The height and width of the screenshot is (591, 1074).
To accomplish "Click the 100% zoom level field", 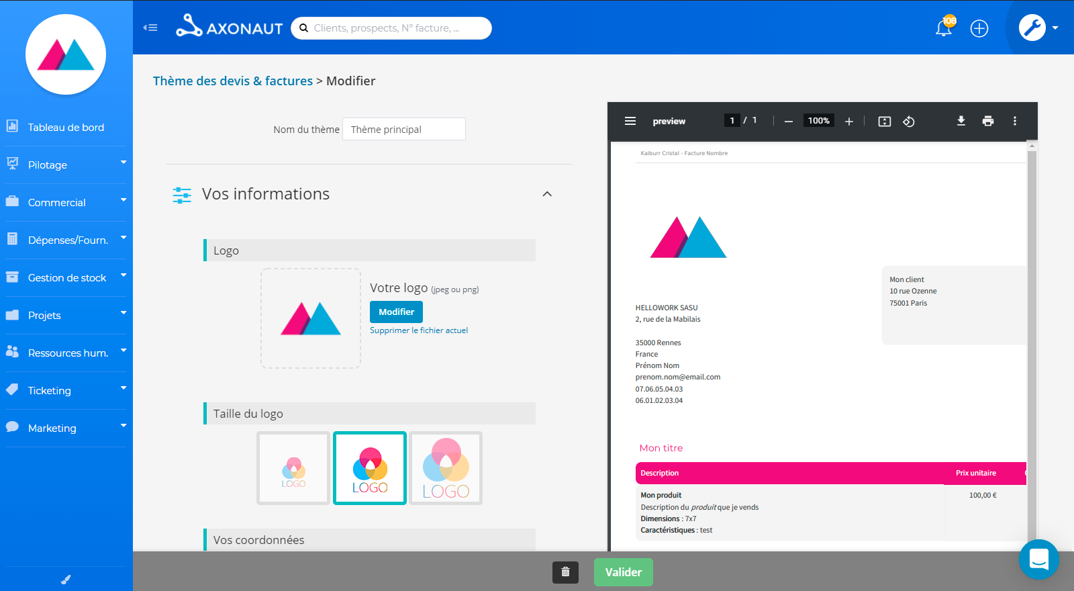I will coord(818,121).
